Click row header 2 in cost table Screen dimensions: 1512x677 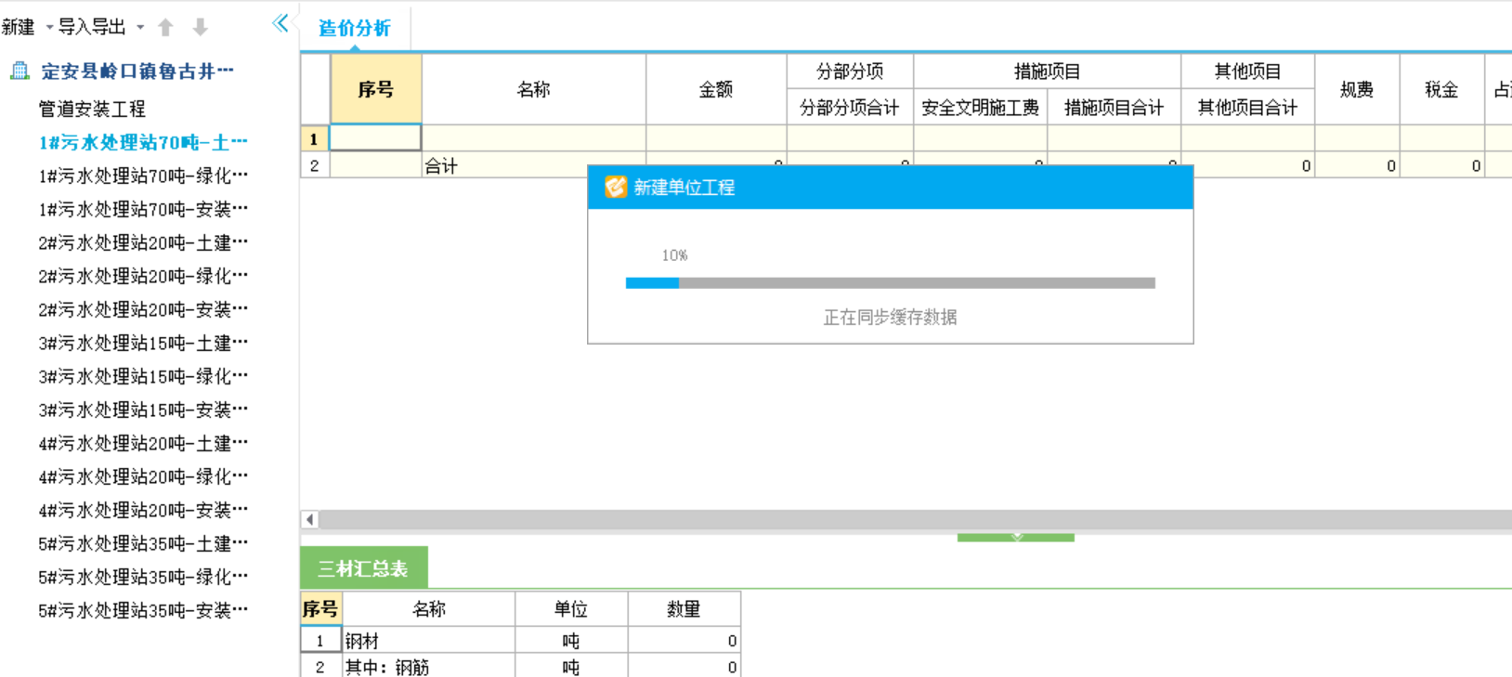click(x=315, y=165)
